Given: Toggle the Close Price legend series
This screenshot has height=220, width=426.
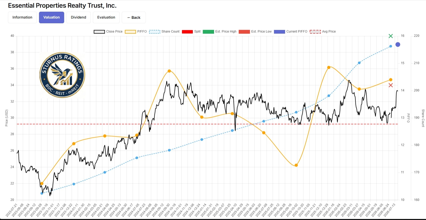Looking at the screenshot, I should tap(108, 32).
